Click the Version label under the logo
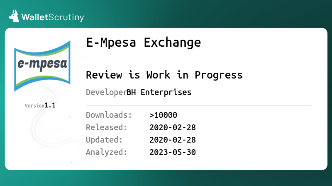This screenshot has width=332, height=186. (x=34, y=106)
